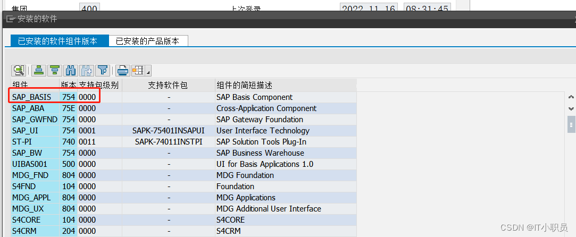Click version 75E in SAP_ABA row
The image size is (576, 237).
point(68,108)
